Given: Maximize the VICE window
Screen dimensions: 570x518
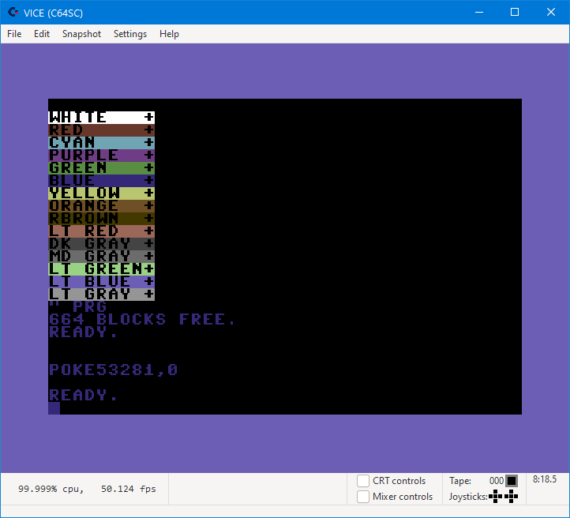Looking at the screenshot, I should pyautogui.click(x=515, y=13).
